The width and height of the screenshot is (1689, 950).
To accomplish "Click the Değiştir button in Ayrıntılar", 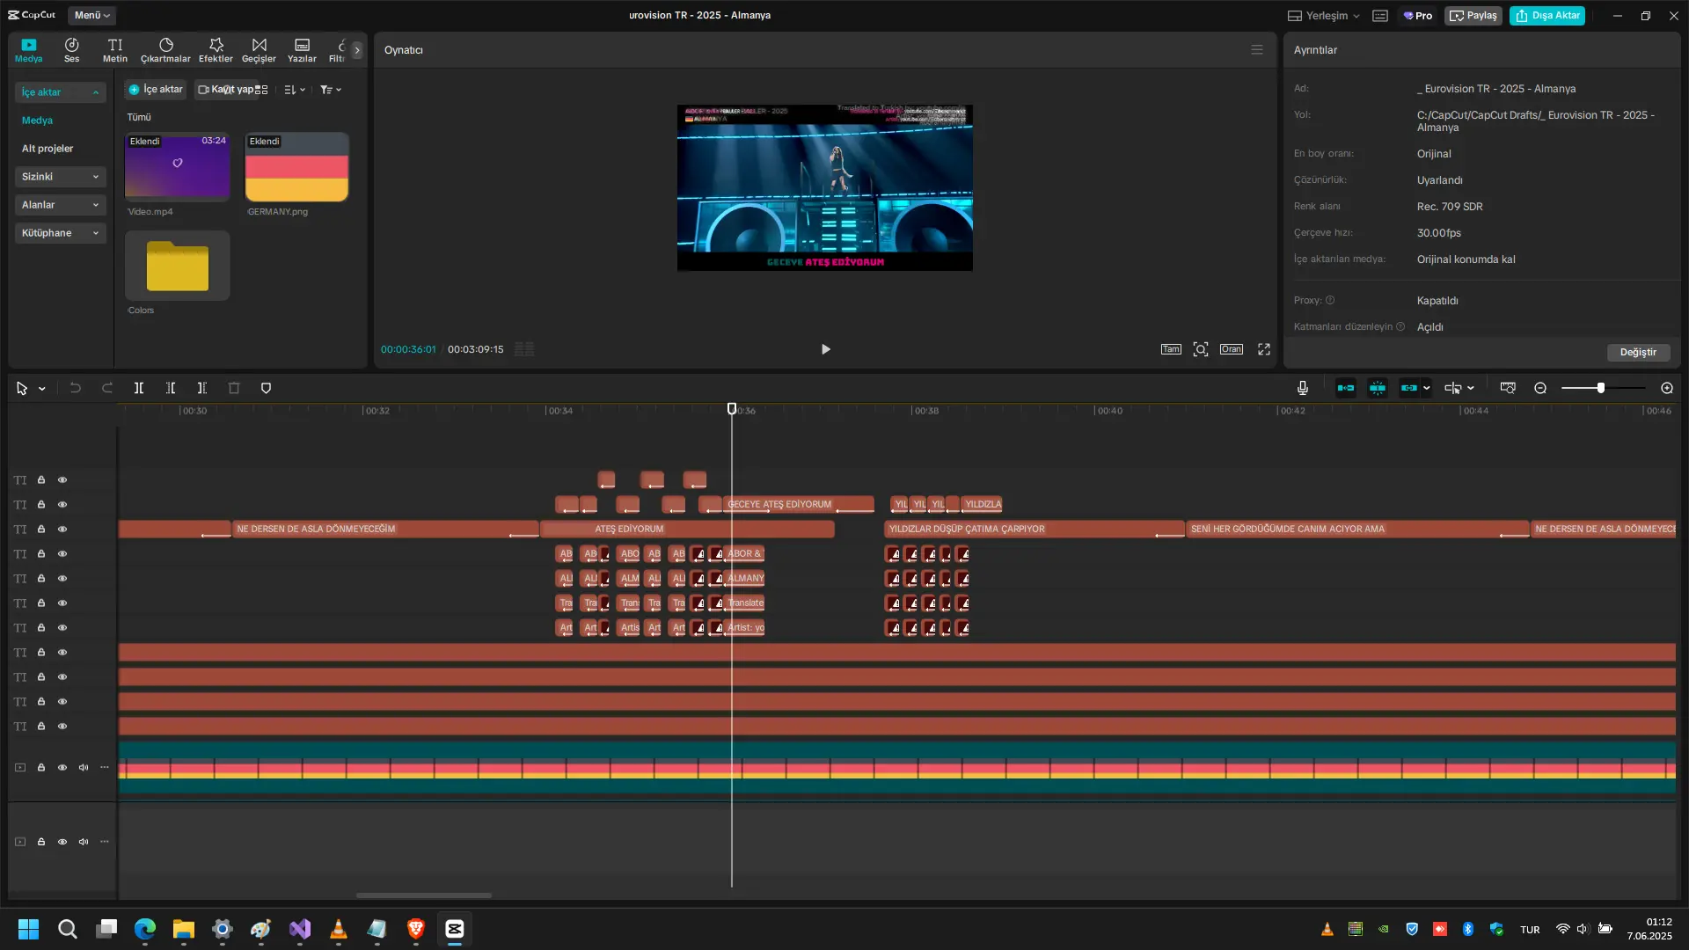I will 1638,352.
